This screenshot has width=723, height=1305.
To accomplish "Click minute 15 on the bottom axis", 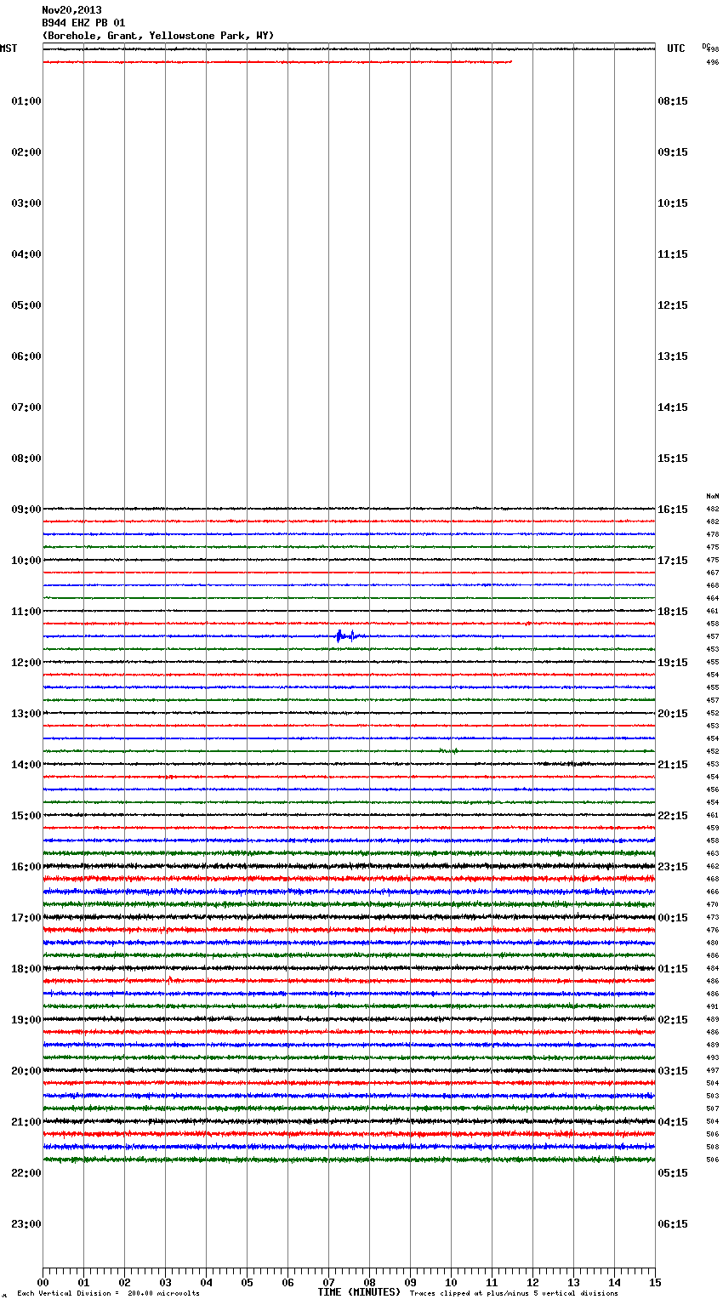I will point(655,1282).
